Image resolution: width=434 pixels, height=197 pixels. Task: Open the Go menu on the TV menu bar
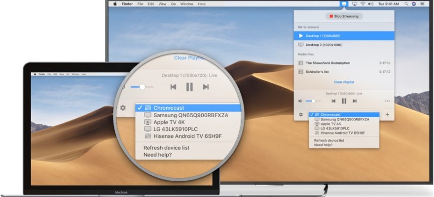point(173,4)
